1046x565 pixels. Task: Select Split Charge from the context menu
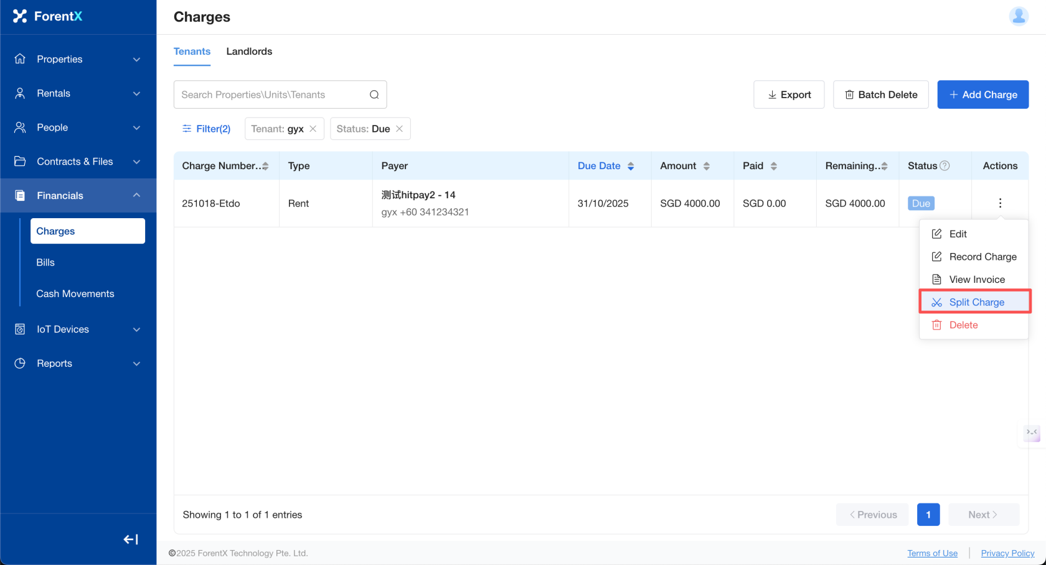click(976, 302)
